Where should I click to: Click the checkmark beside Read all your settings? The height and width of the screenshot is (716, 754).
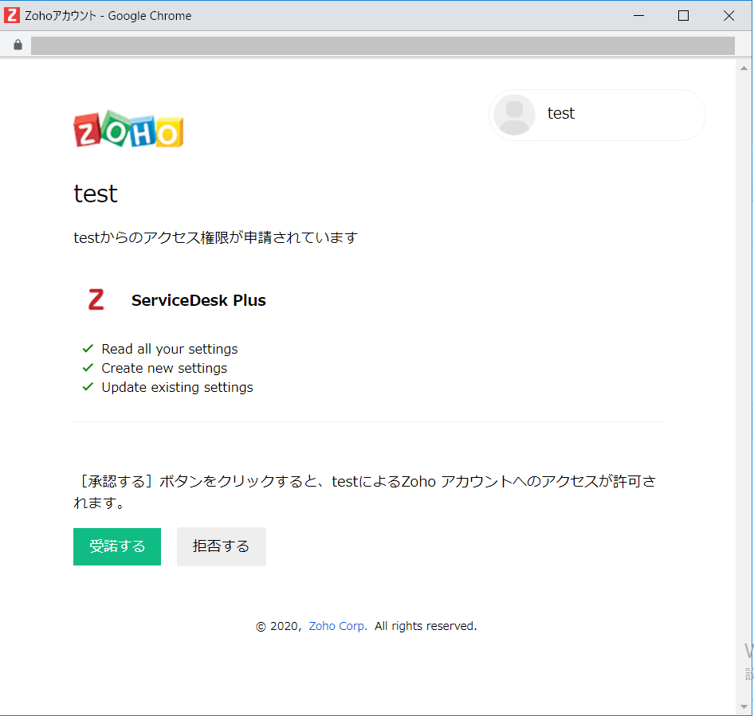click(88, 348)
